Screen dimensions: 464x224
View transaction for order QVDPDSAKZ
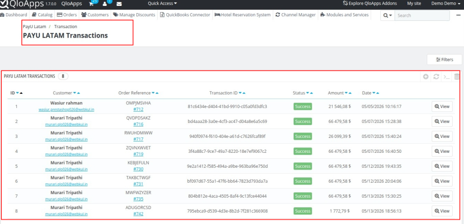[442, 122]
